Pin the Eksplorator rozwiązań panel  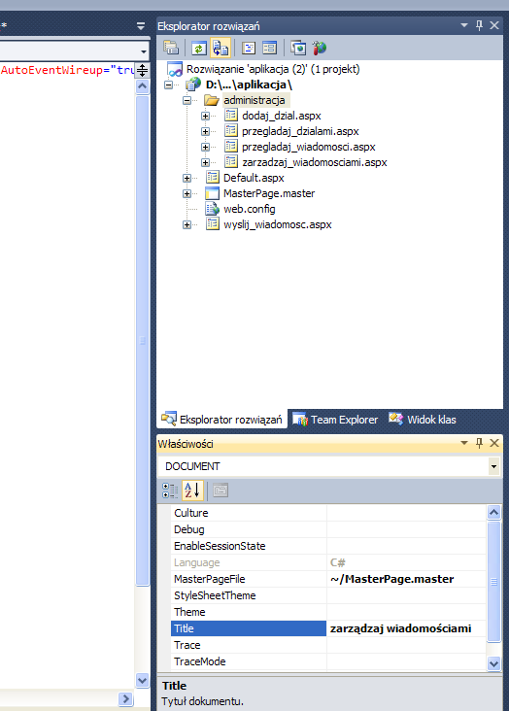(x=479, y=25)
